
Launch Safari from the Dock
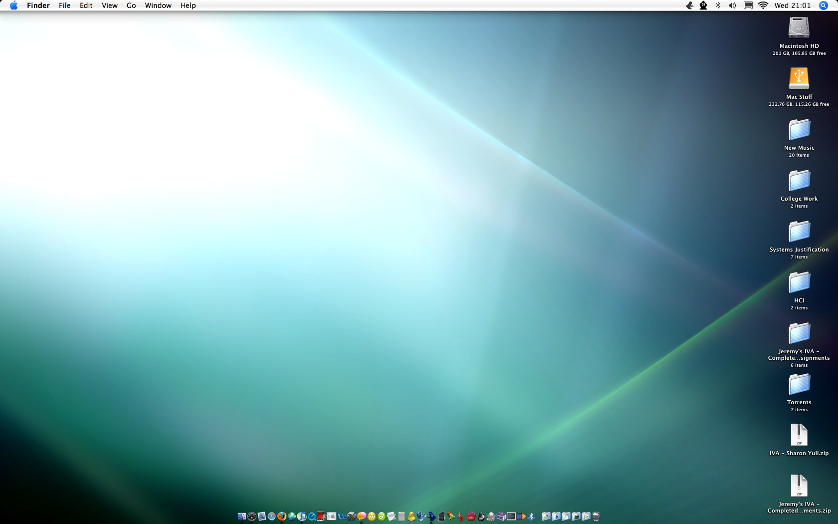(x=272, y=517)
